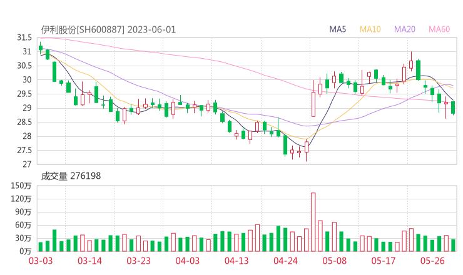Click the 03-14 date axis label
This screenshot has width=463, height=275.
[x=89, y=261]
